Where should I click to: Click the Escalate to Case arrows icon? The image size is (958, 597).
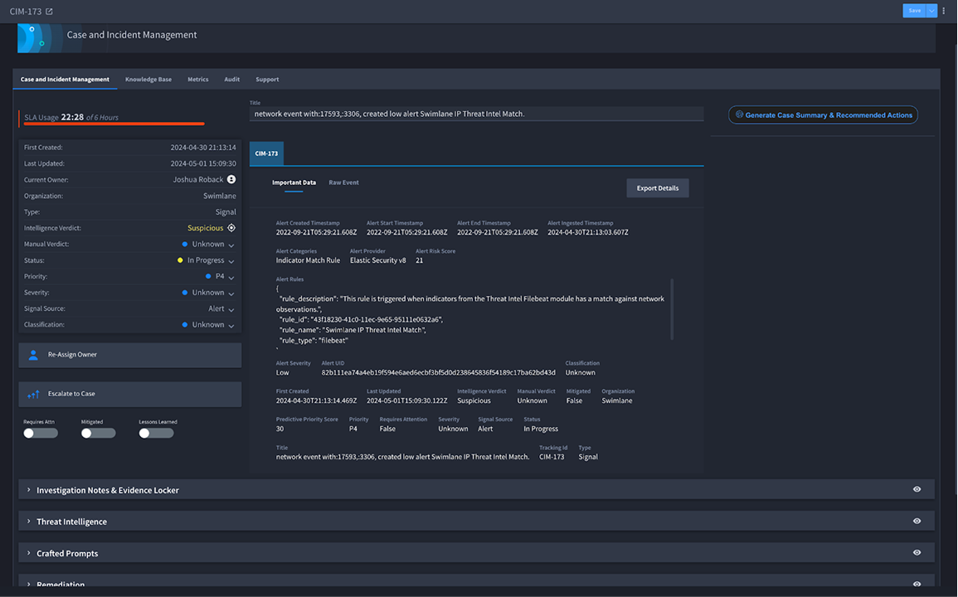(x=34, y=394)
